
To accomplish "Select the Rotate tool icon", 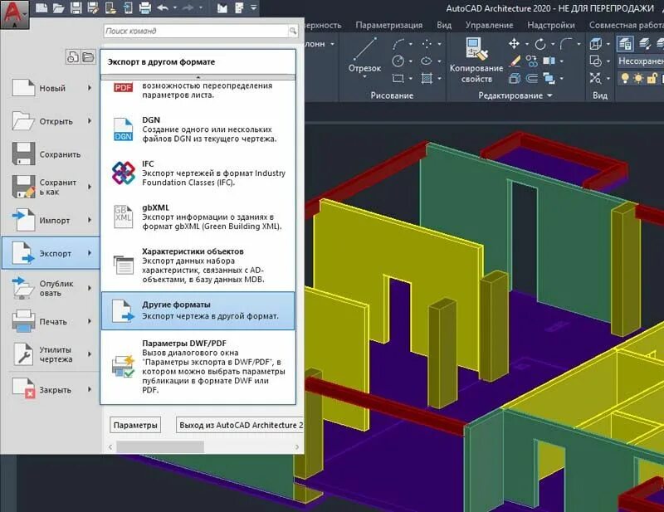I will coord(540,44).
